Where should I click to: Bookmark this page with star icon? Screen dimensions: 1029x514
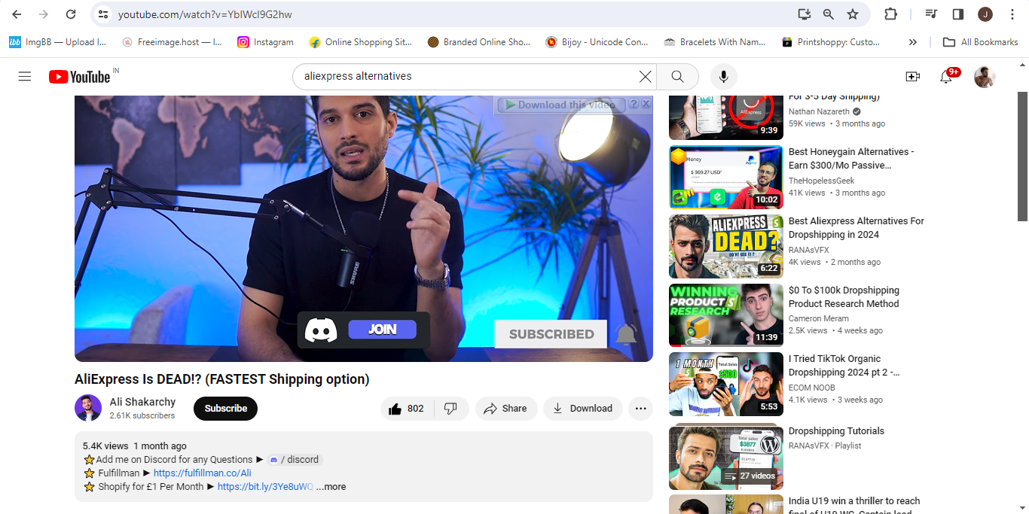(x=853, y=14)
